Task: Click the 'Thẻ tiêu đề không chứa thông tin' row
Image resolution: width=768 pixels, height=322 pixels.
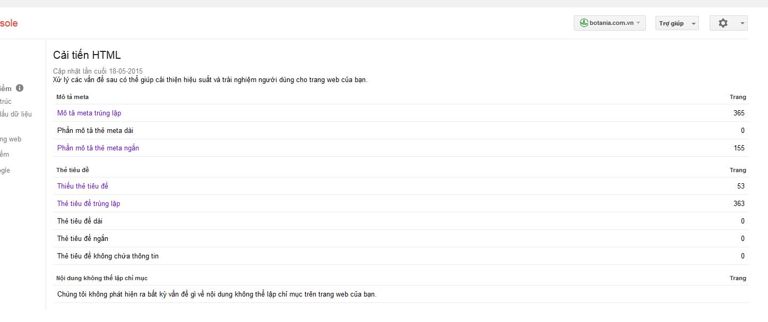Action: point(108,256)
